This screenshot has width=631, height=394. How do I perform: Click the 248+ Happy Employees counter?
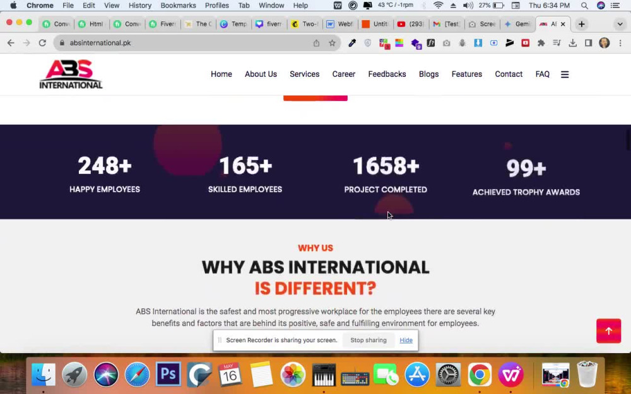coord(105,175)
